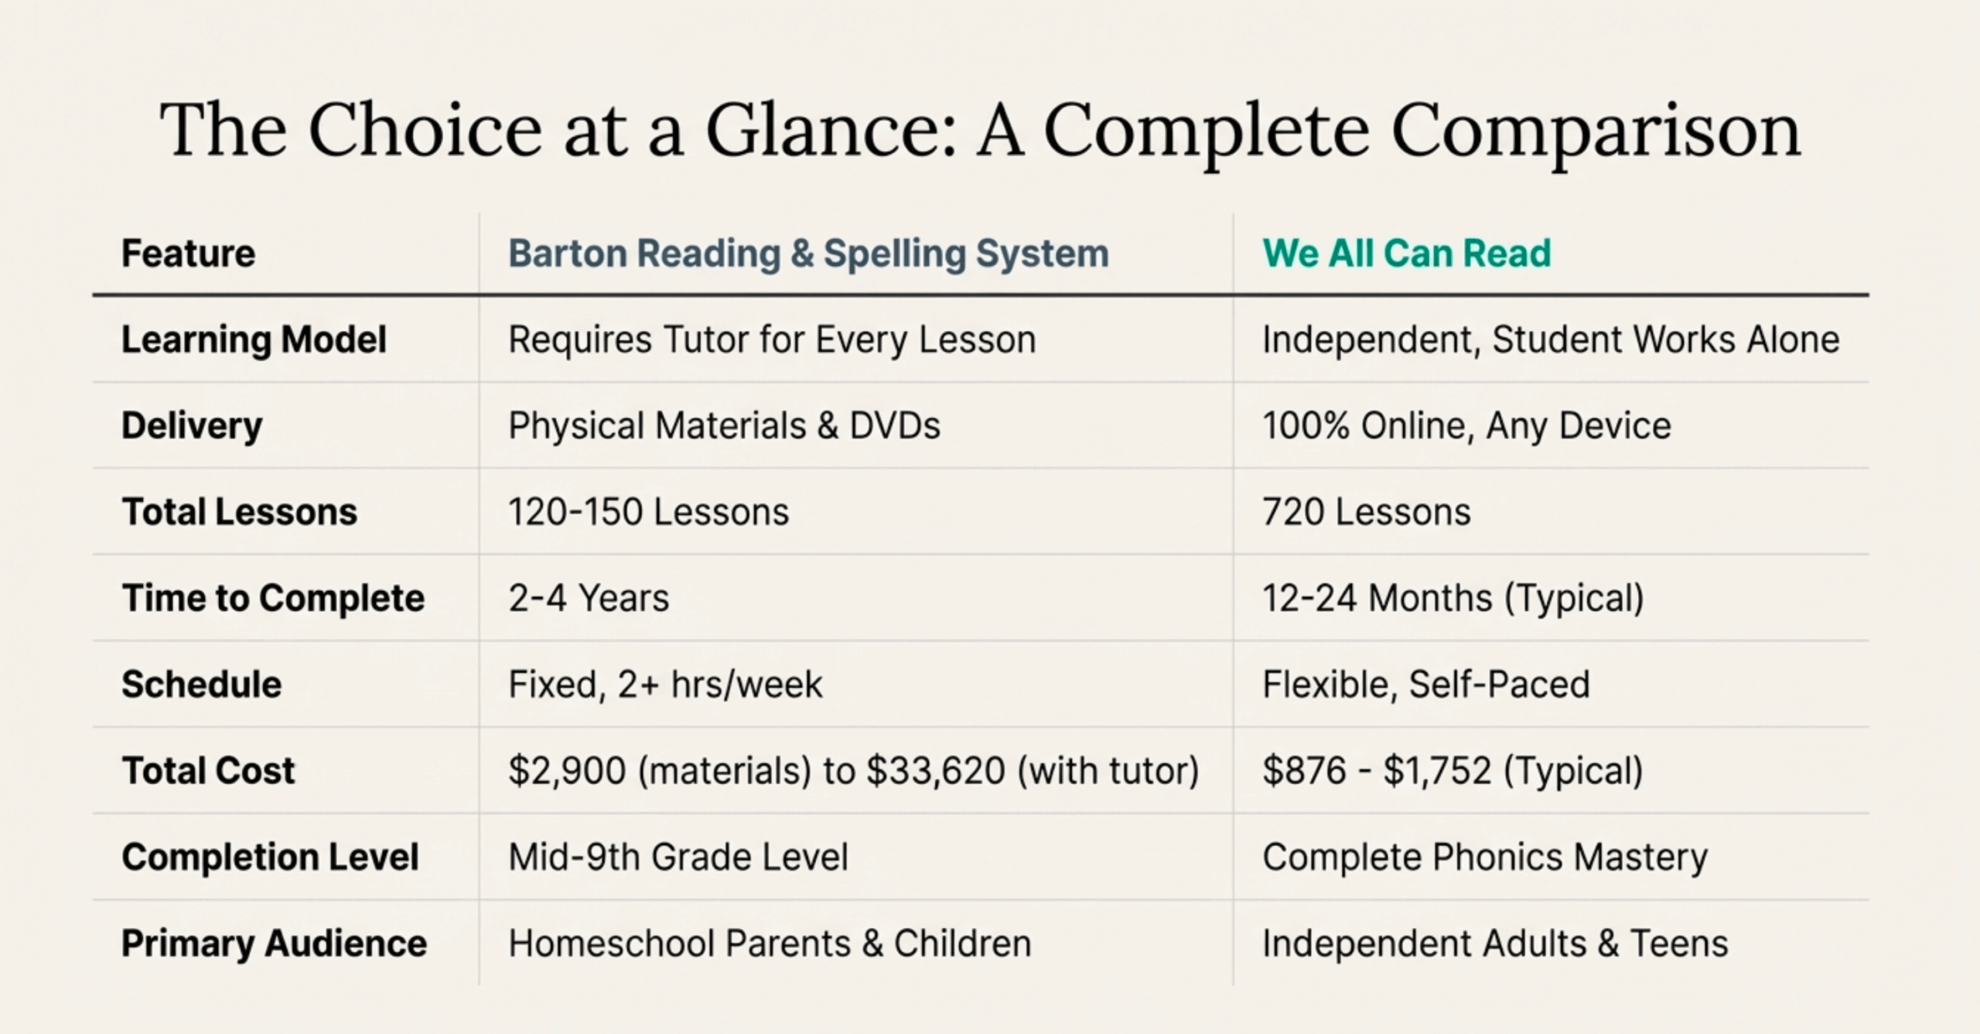Click the 'Mid-9th Grade Level' cell
1980x1034 pixels.
click(678, 857)
